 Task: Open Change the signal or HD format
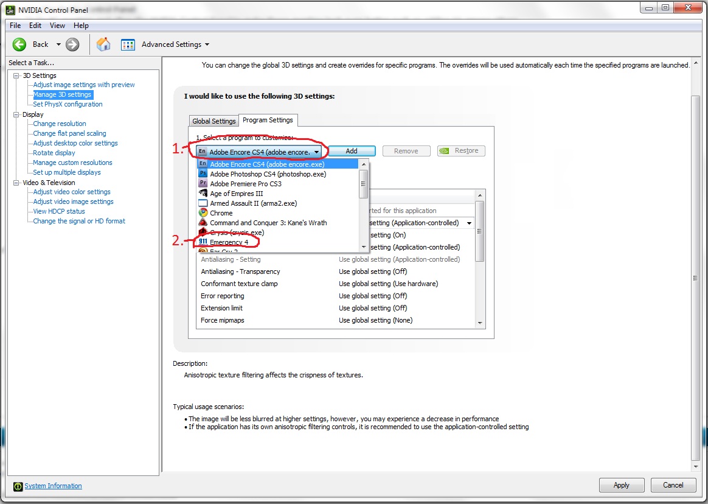point(79,221)
